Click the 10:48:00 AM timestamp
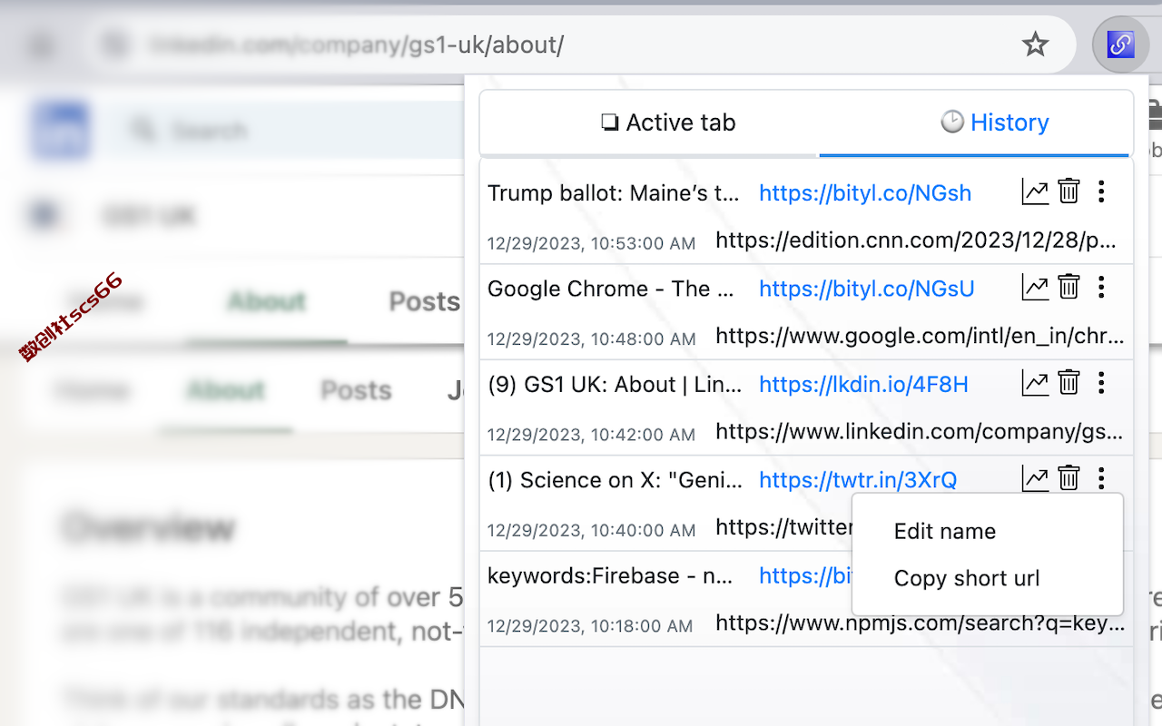This screenshot has height=726, width=1162. point(592,339)
